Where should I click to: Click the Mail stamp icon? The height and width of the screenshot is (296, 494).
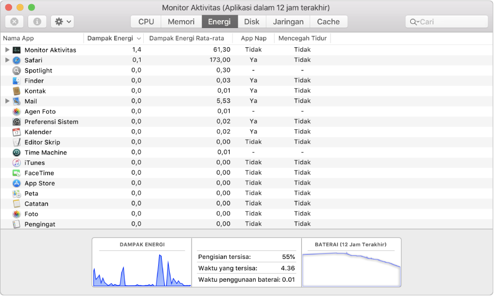16,101
